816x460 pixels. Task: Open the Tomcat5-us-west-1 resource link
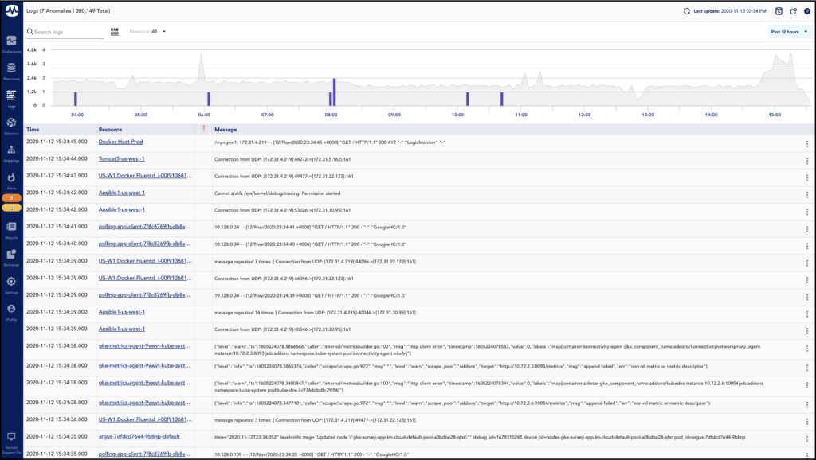(122, 159)
